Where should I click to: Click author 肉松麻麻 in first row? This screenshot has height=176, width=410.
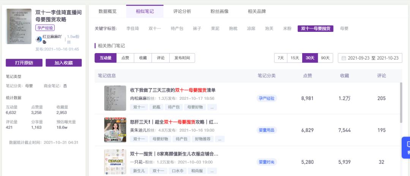(138, 99)
